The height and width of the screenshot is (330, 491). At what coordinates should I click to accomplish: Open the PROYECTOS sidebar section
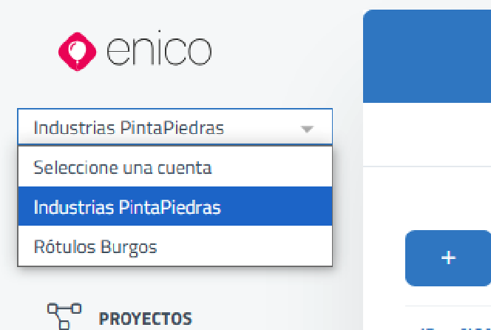click(x=145, y=319)
